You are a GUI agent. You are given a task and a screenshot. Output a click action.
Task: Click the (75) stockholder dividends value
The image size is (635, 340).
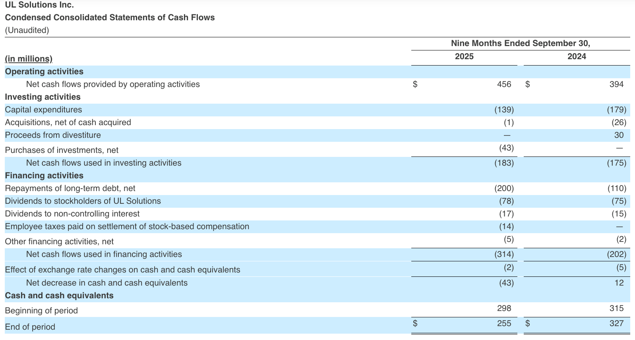coord(619,201)
